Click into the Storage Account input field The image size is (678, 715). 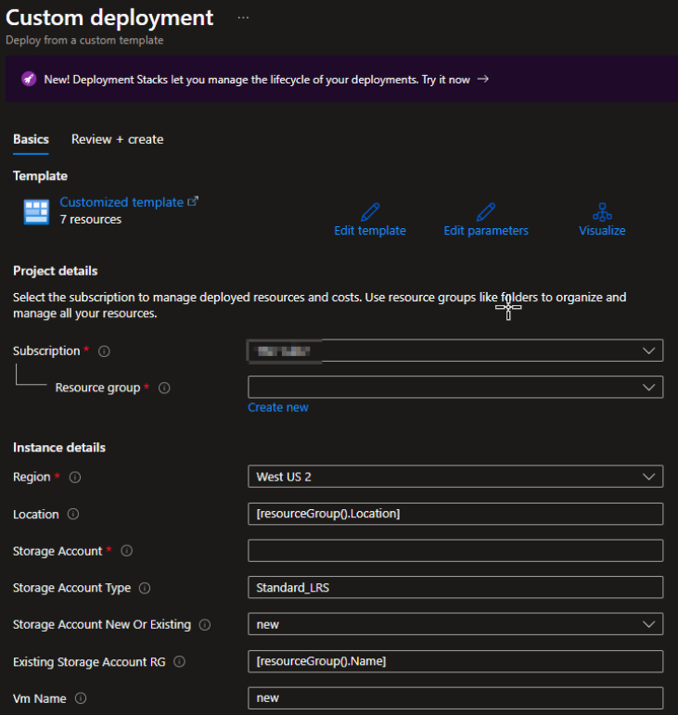pos(454,551)
